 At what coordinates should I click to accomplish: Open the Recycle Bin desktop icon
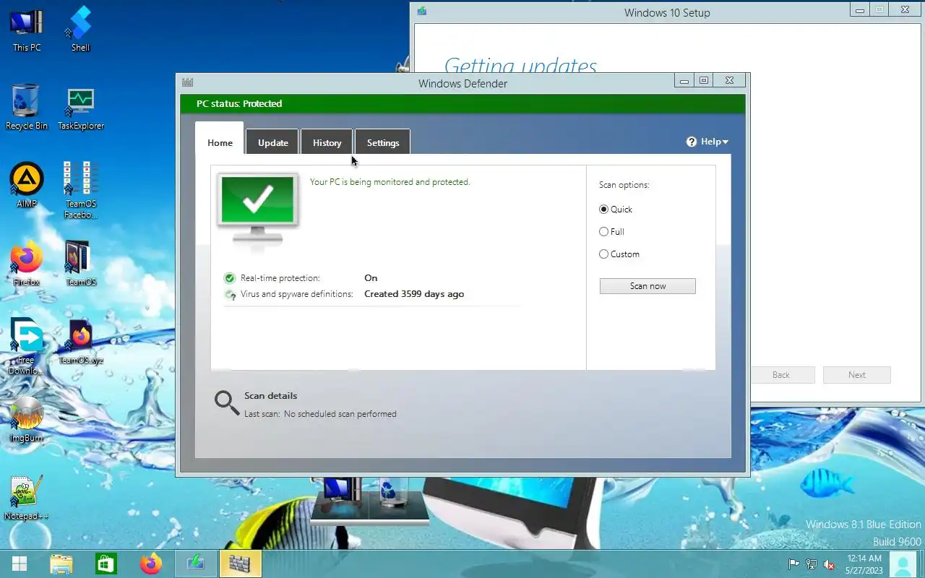pyautogui.click(x=27, y=107)
